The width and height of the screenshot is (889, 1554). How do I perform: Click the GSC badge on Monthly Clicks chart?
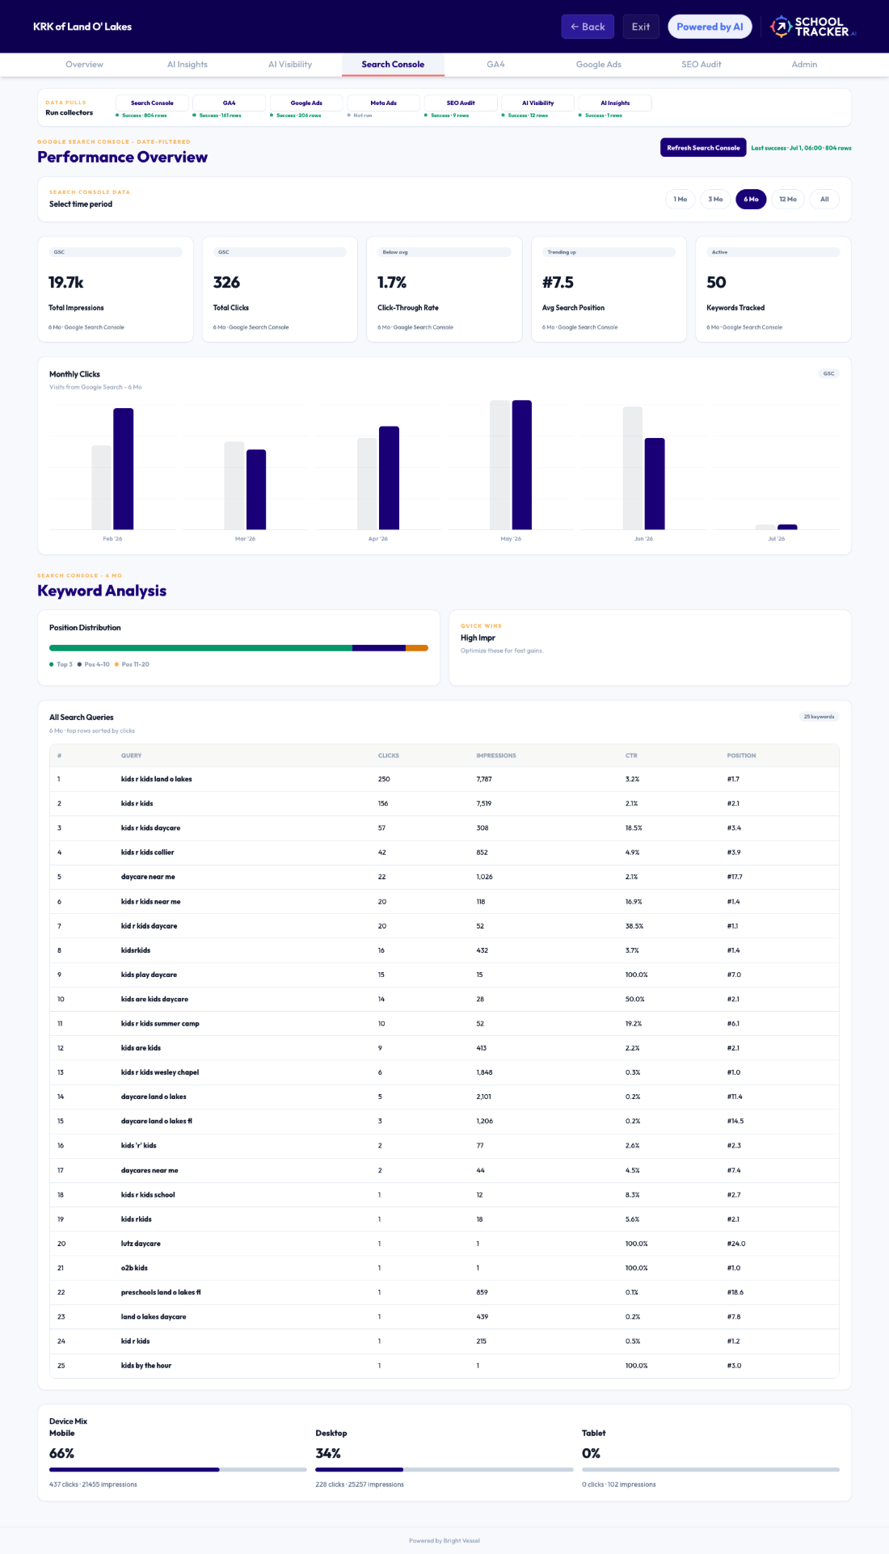828,373
